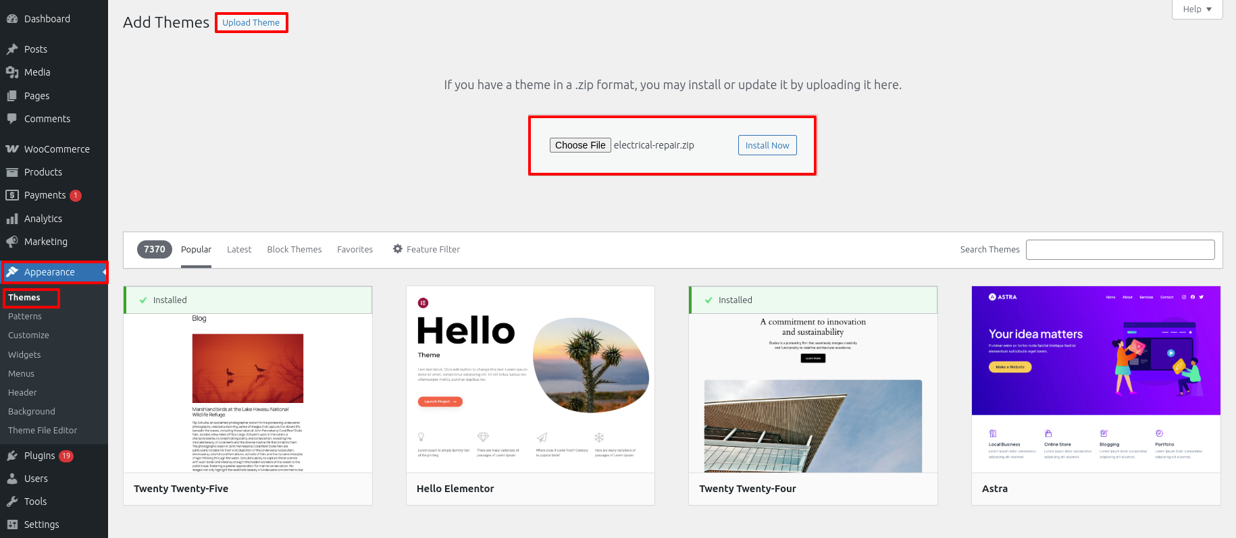Switch to the Latest themes tab
The width and height of the screenshot is (1236, 538).
tap(239, 249)
